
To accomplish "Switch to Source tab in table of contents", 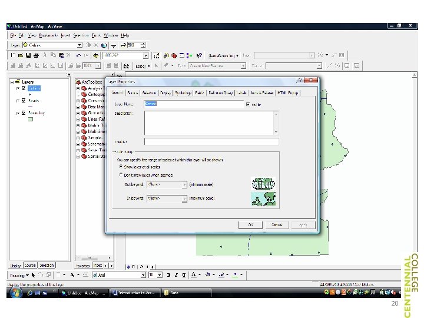I will pos(30,265).
